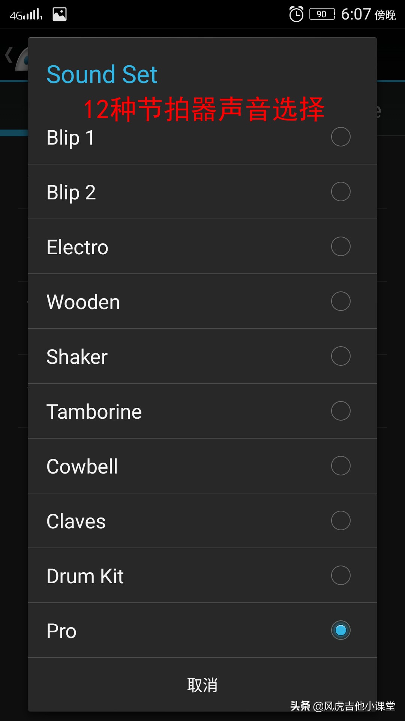Image resolution: width=405 pixels, height=721 pixels.
Task: Select the Drum Kit radio button
Action: coord(340,575)
